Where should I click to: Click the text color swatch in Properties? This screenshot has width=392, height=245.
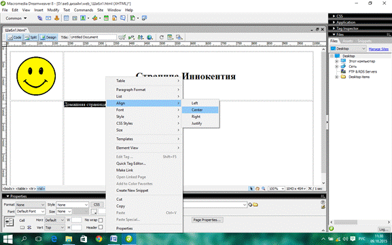[x=94, y=212]
